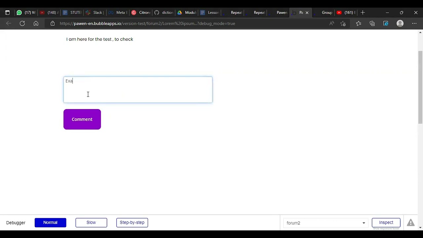Open the Meta tab
This screenshot has height=238, width=423.
click(x=117, y=13)
